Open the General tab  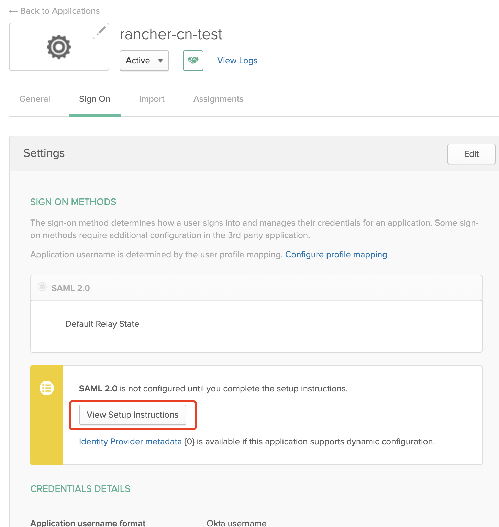pos(35,99)
